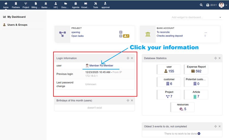Expand the user avatar menu

[223, 5]
